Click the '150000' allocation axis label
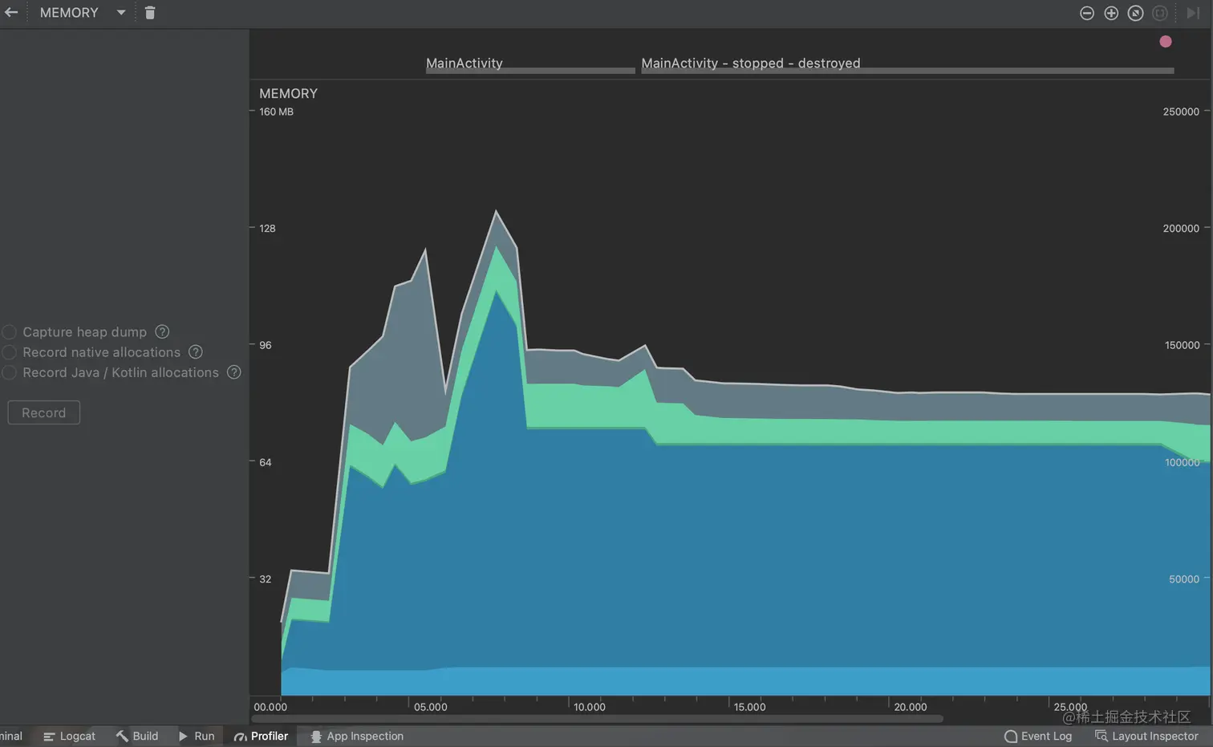 [x=1182, y=345]
